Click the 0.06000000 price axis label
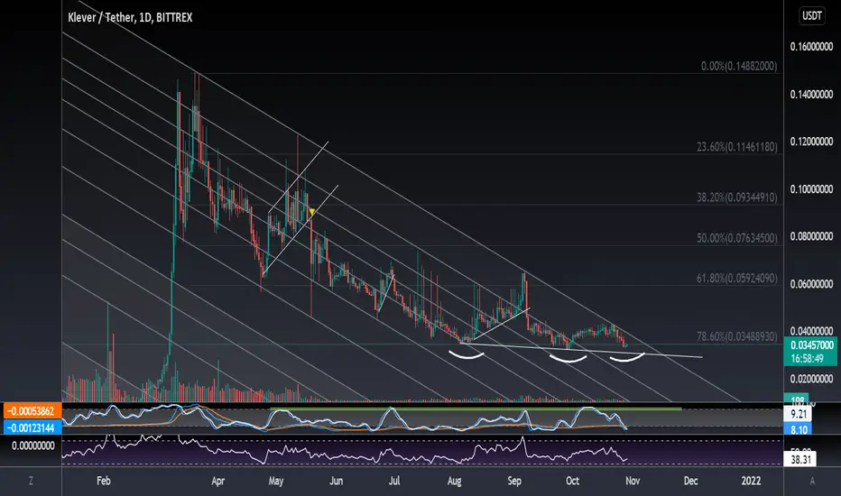Image resolution: width=841 pixels, height=496 pixels. click(811, 284)
